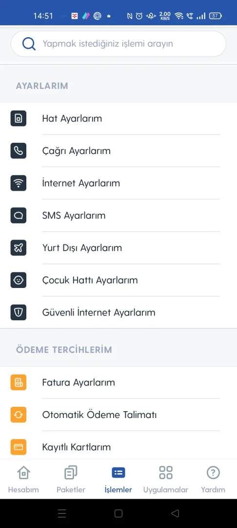The width and height of the screenshot is (237, 528).
Task: Tap the shield icon for Güvenli İnternet
Action: point(19,312)
